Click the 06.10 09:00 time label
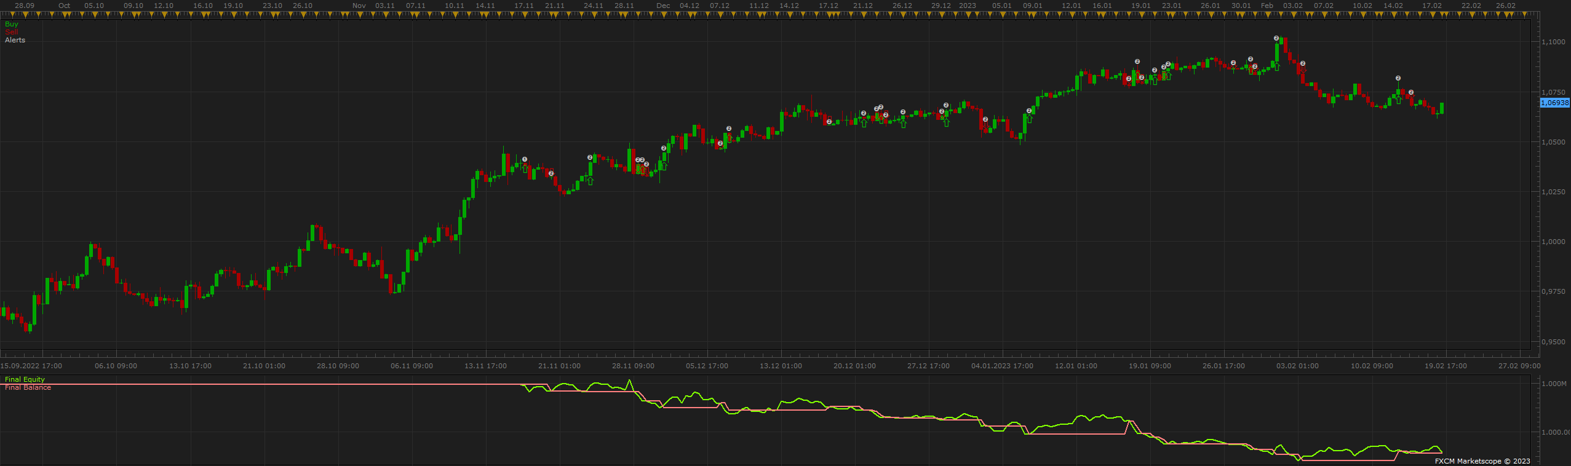This screenshot has height=466, width=1571. [116, 366]
